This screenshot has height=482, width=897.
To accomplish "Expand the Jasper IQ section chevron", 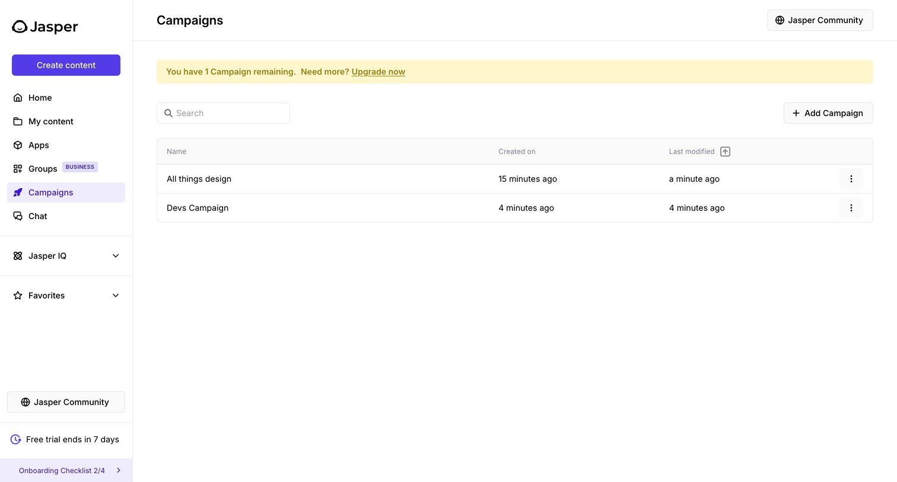I will point(116,256).
